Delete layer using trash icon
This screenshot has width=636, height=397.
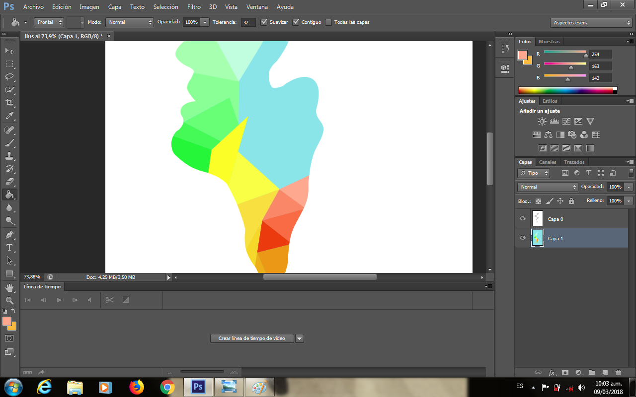click(x=618, y=372)
